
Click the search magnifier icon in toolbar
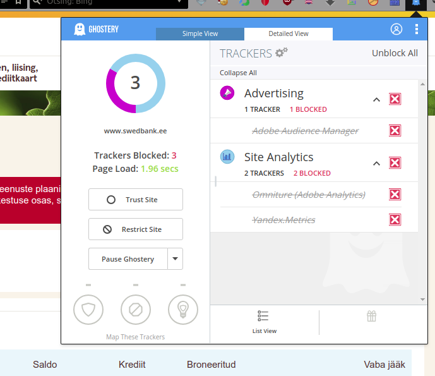click(37, 3)
